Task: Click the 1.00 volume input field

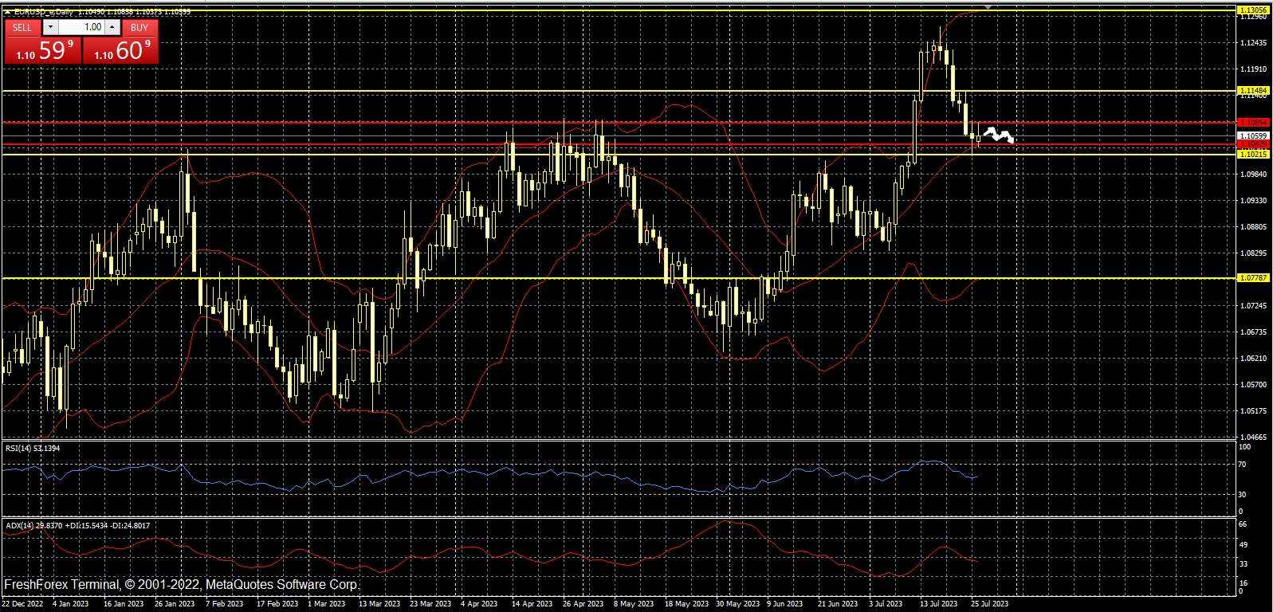Action: pyautogui.click(x=82, y=27)
